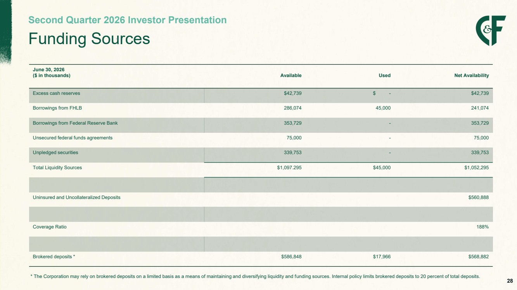The width and height of the screenshot is (517, 290).
Task: Select the $1,052,295 net availability total
Action: [x=474, y=168]
